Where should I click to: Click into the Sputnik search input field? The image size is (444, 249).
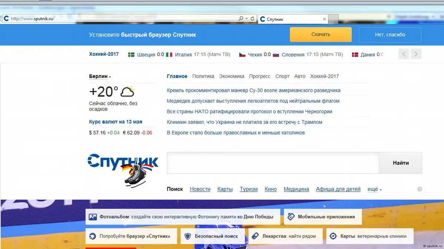tap(273, 163)
